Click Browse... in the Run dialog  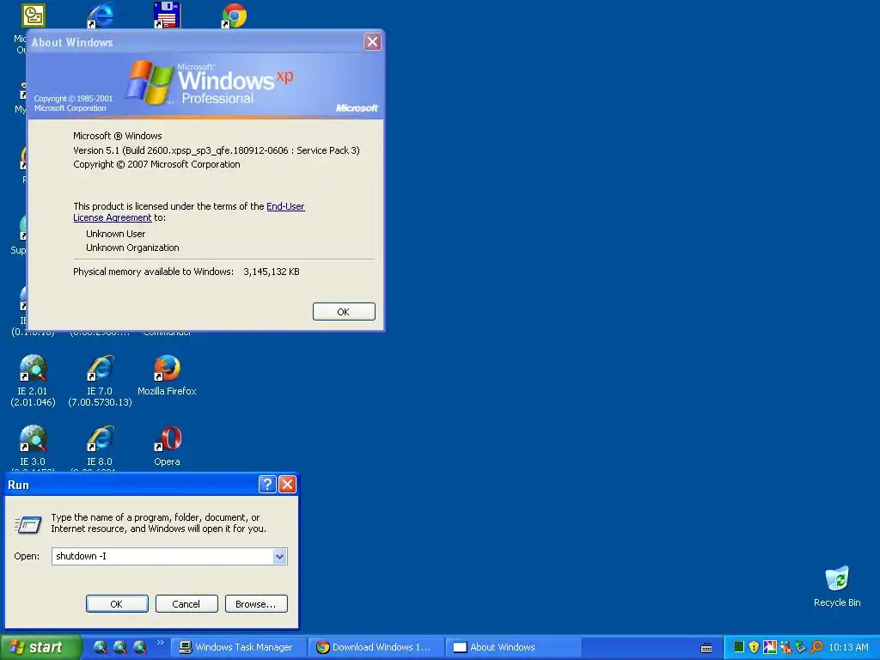pyautogui.click(x=256, y=604)
